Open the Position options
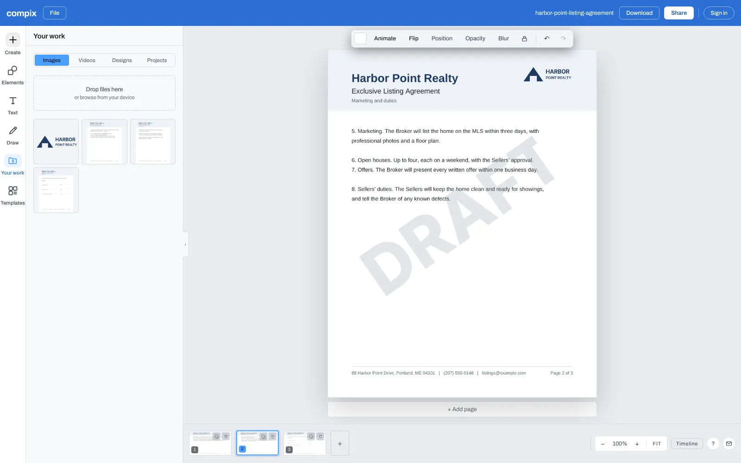741x463 pixels. 442,38
